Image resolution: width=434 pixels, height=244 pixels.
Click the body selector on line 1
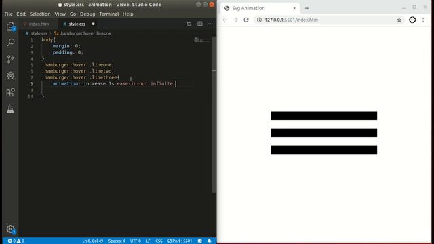pos(47,40)
